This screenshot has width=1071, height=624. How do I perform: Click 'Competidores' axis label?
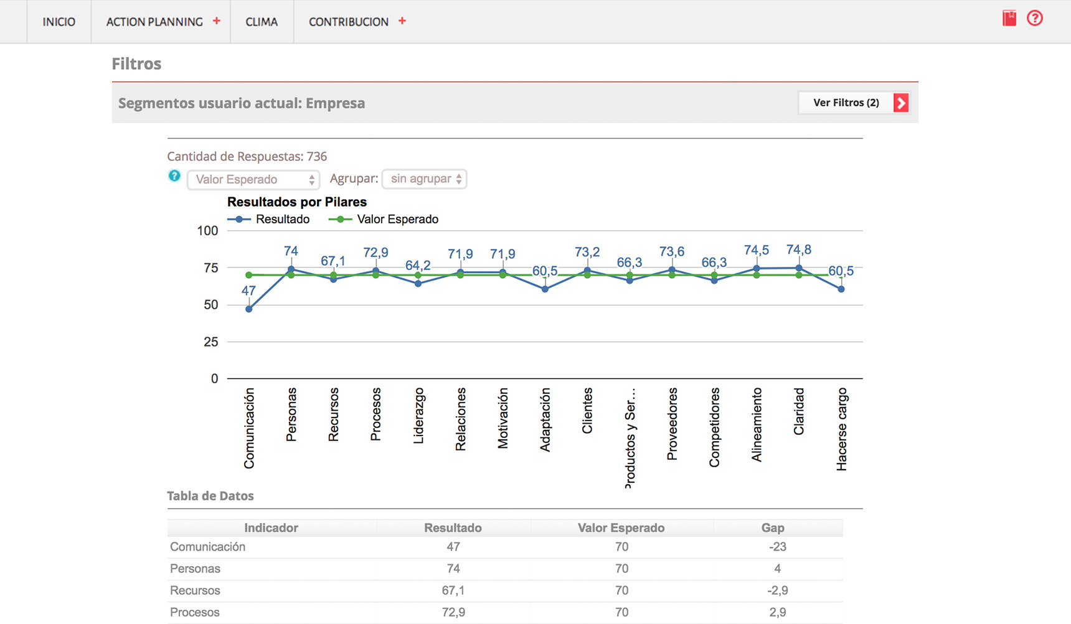[714, 427]
